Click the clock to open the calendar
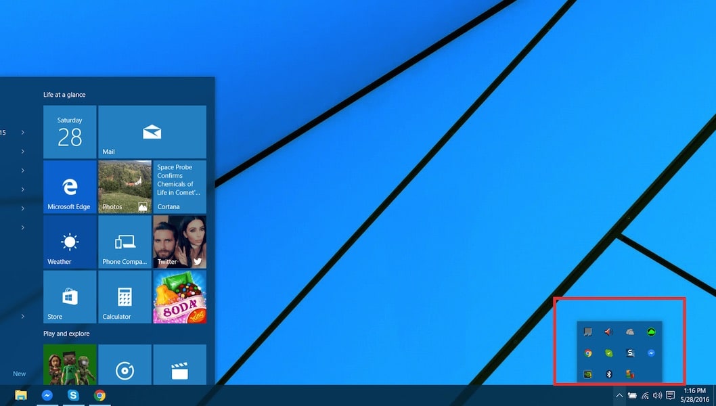This screenshot has height=406, width=716. point(694,394)
